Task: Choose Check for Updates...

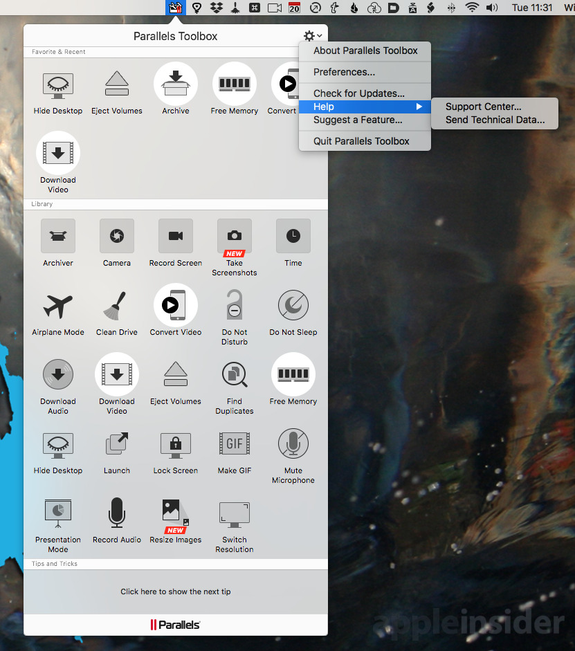Action: (365, 93)
